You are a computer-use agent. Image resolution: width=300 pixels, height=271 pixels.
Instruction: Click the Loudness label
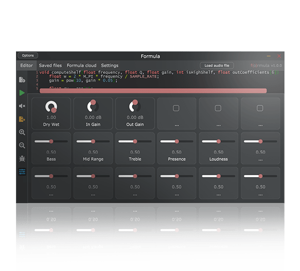click(218, 159)
